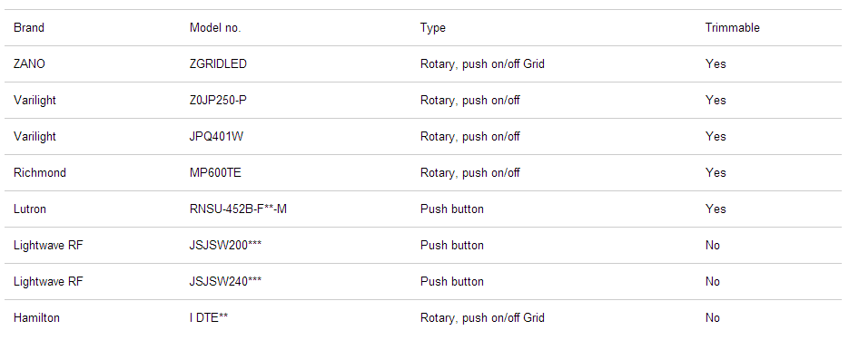Select model MP600TE

pyautogui.click(x=215, y=172)
